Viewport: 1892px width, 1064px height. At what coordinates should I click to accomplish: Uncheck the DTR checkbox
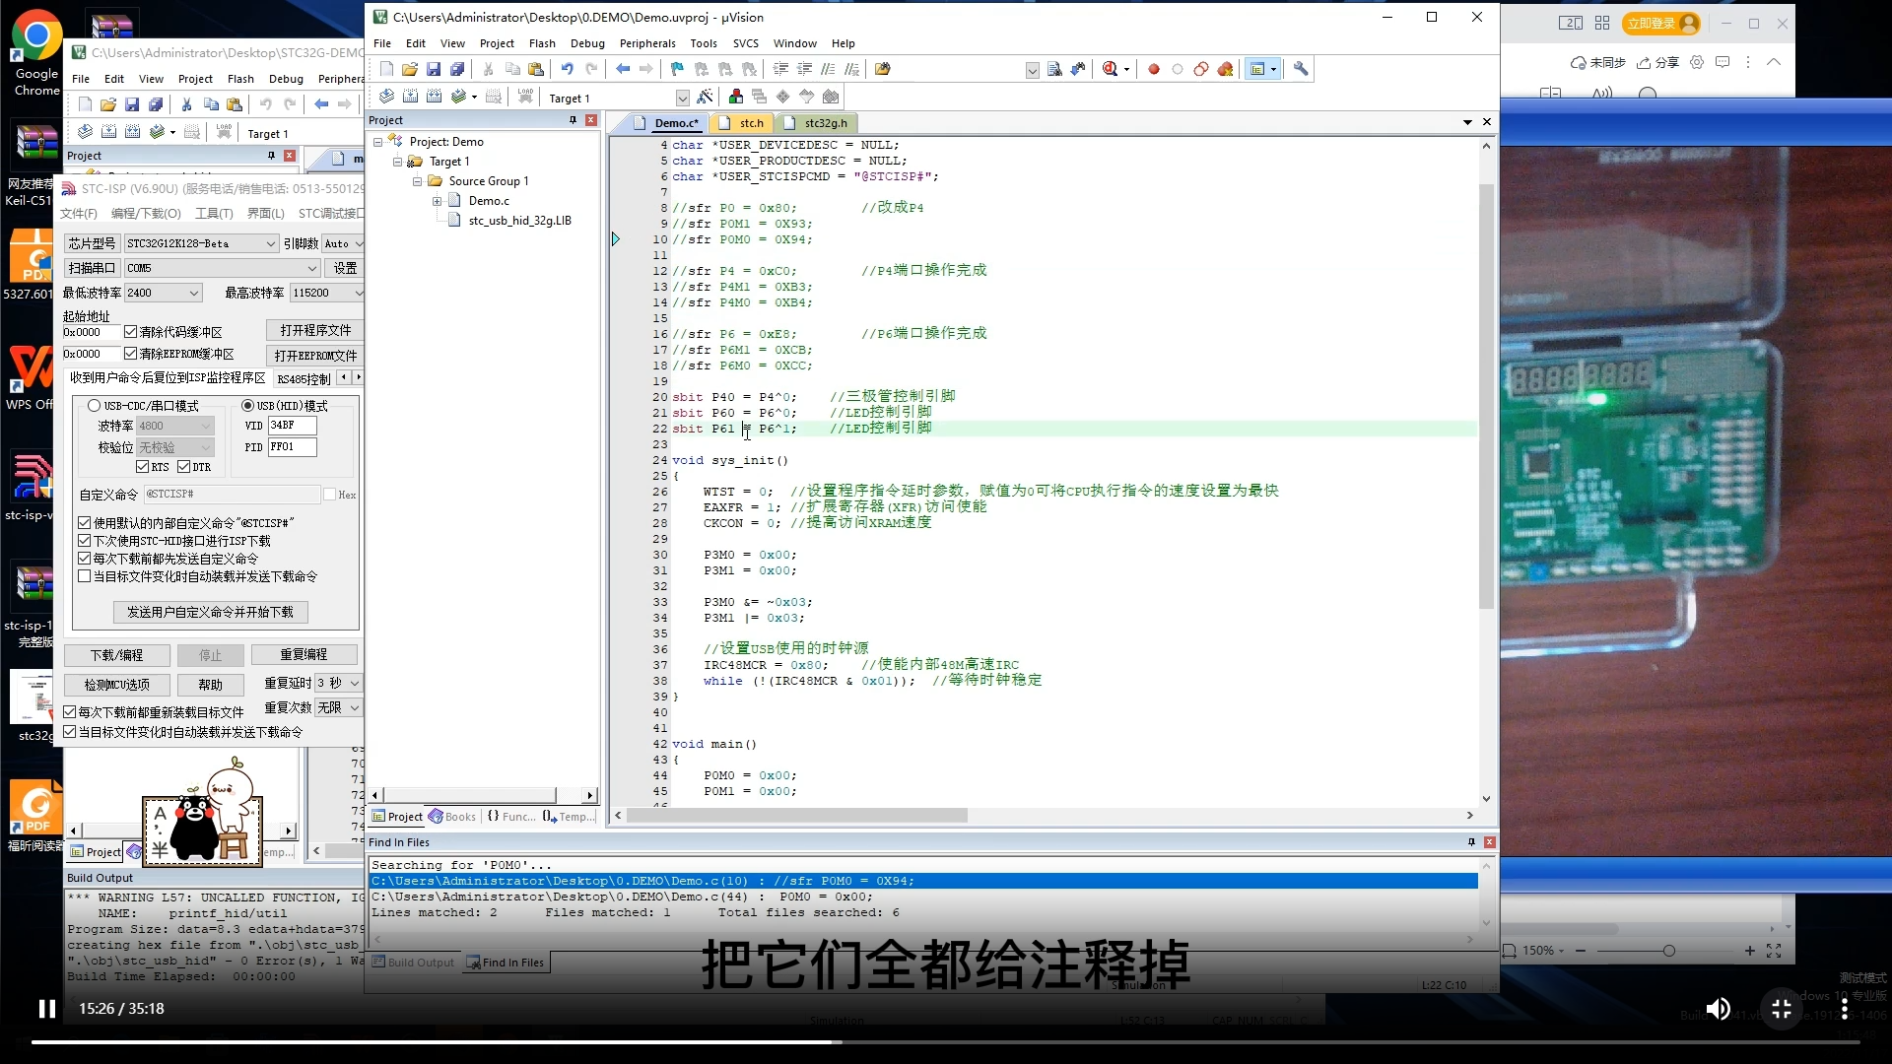(x=184, y=467)
